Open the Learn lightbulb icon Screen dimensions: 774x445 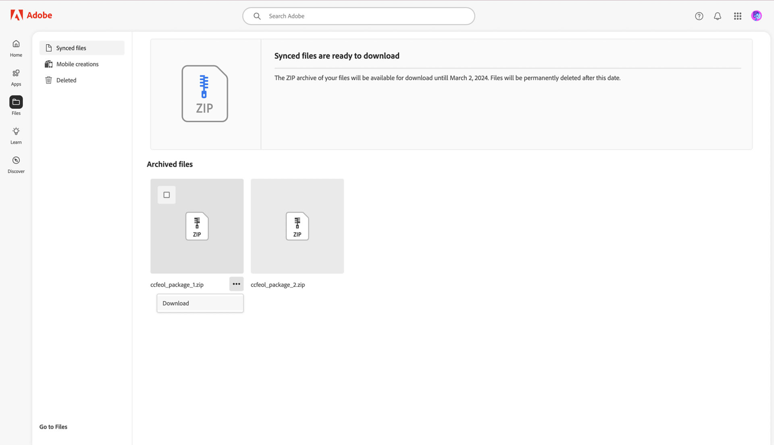tap(16, 131)
